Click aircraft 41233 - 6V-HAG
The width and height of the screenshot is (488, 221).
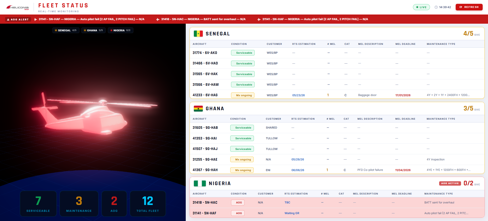coord(205,95)
